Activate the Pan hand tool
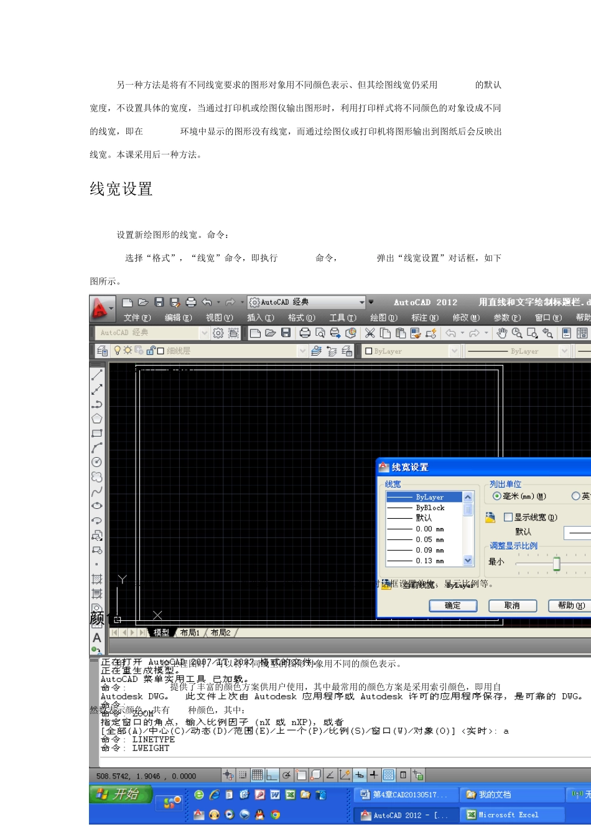 pos(502,333)
